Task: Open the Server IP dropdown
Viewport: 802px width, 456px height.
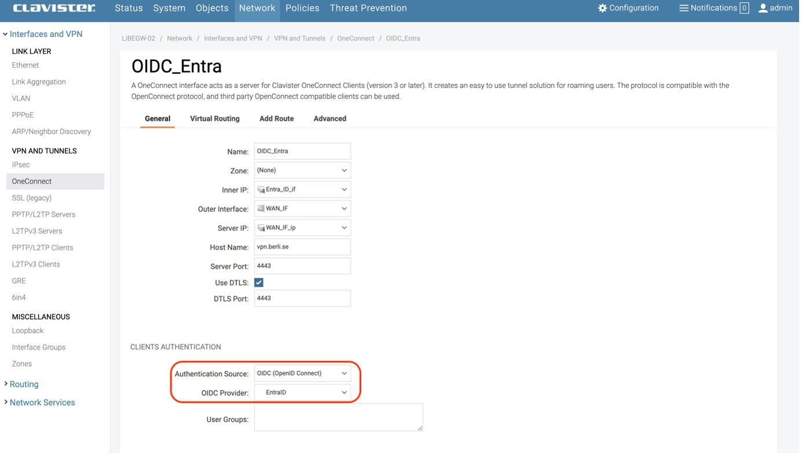Action: (302, 227)
